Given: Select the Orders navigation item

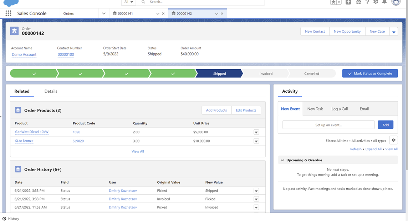Looking at the screenshot, I should tap(68, 14).
